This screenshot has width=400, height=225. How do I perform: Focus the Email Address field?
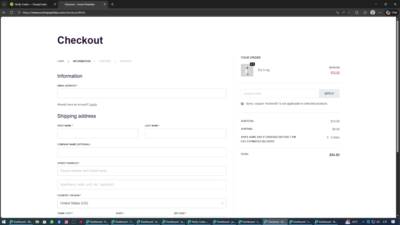coord(142,93)
